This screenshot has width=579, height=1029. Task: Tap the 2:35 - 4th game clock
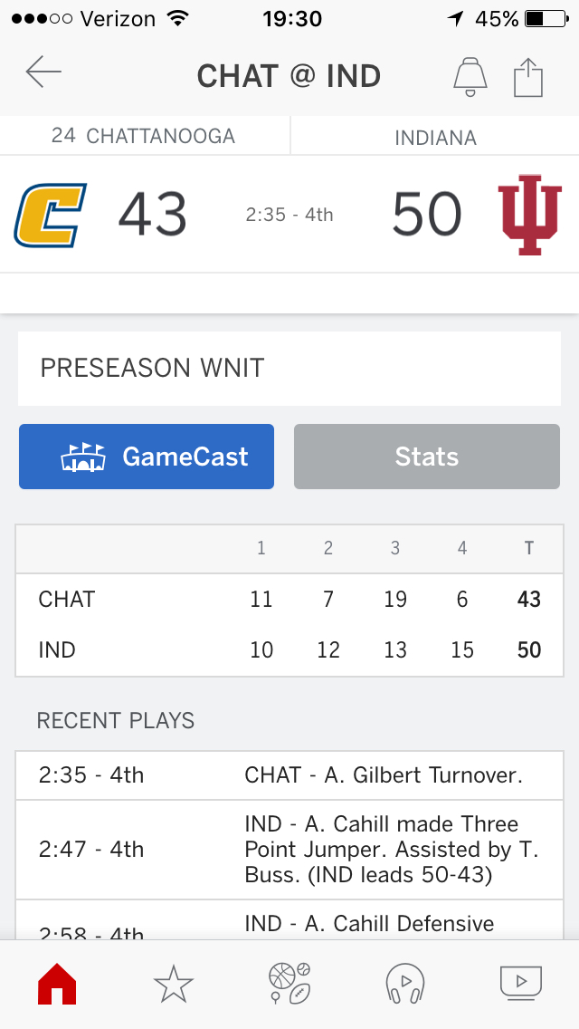tap(289, 215)
